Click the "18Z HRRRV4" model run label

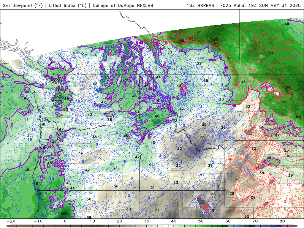[x=201, y=5]
